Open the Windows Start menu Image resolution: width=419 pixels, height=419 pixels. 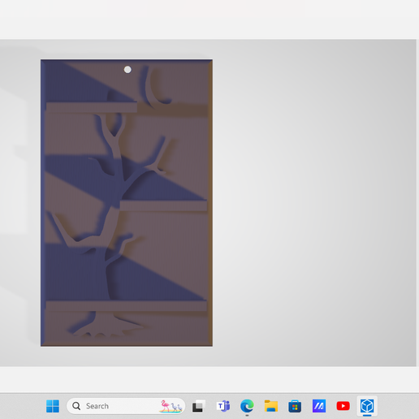pos(53,406)
